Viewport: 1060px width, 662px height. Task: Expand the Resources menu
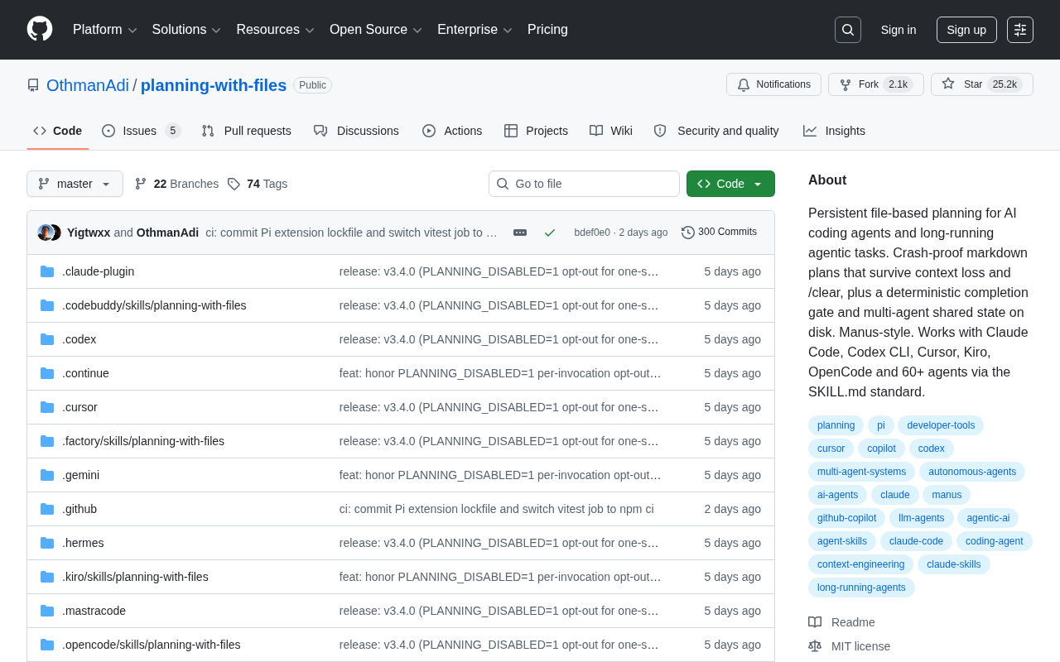[276, 30]
